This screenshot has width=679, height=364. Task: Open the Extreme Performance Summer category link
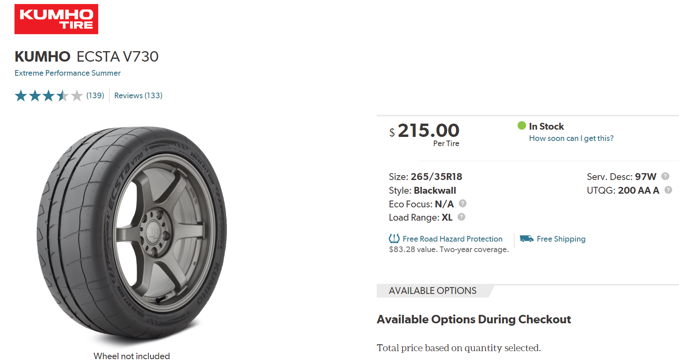[68, 73]
